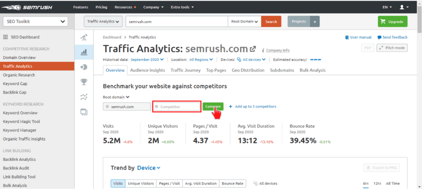Open Pricing in the top navigation
Screen dimensions: 422x189
(x=101, y=7)
